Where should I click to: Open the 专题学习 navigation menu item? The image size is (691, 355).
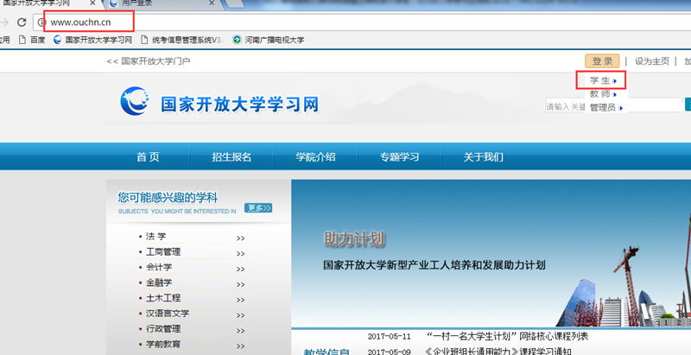tap(399, 156)
